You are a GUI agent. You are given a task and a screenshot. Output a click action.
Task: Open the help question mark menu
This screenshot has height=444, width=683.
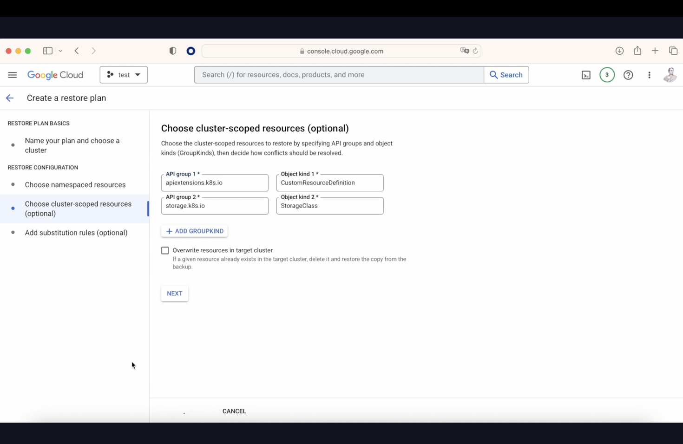pyautogui.click(x=628, y=75)
